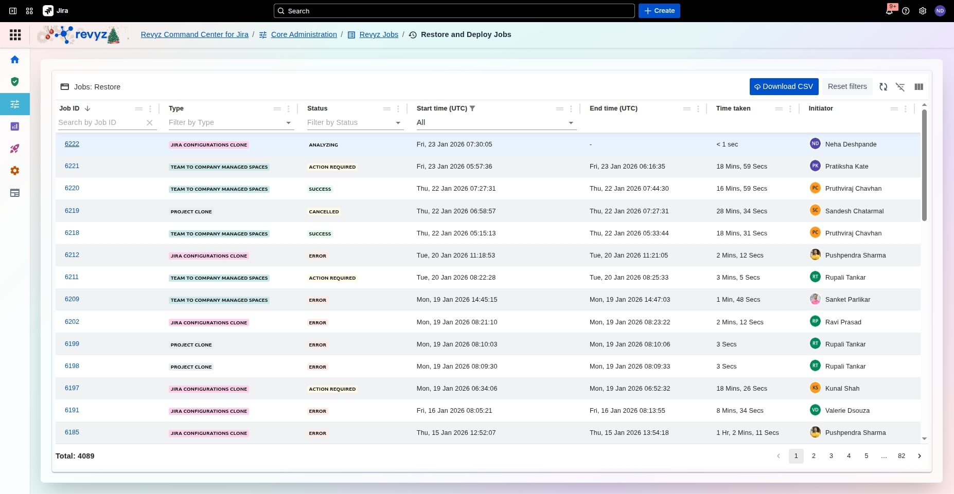Click the Search by Job ID field
Screen dimensions: 954x494
point(100,123)
